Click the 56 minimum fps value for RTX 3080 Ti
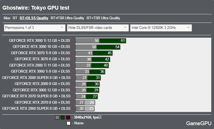This screenshot has height=129, width=214. click(x=97, y=41)
